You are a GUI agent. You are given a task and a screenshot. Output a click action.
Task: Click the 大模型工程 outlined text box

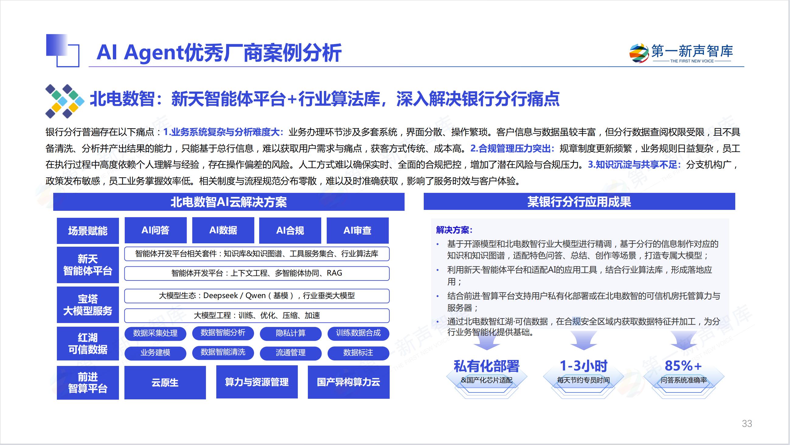tap(257, 316)
